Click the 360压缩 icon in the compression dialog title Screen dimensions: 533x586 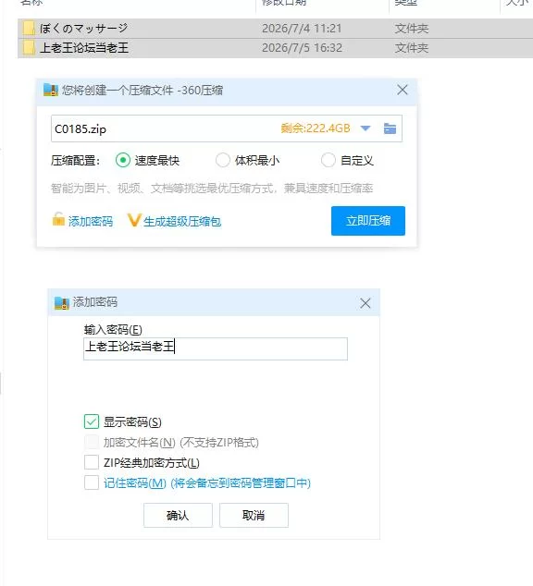(x=51, y=90)
